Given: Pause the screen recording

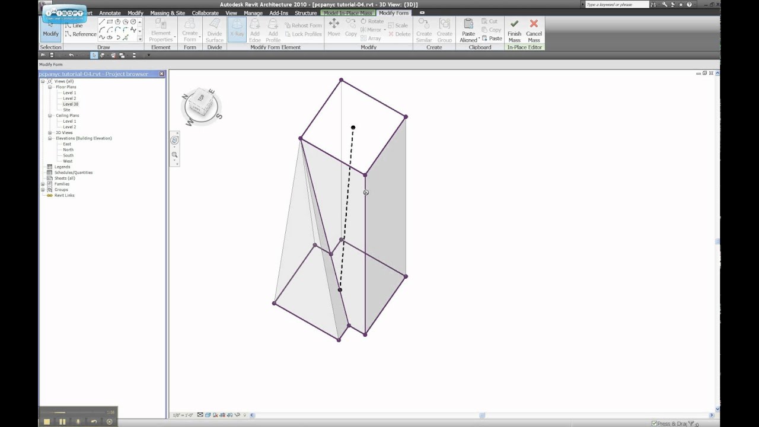Looking at the screenshot, I should (x=62, y=422).
